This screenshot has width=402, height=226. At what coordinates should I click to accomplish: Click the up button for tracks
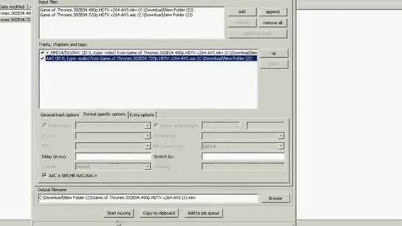[x=274, y=53]
